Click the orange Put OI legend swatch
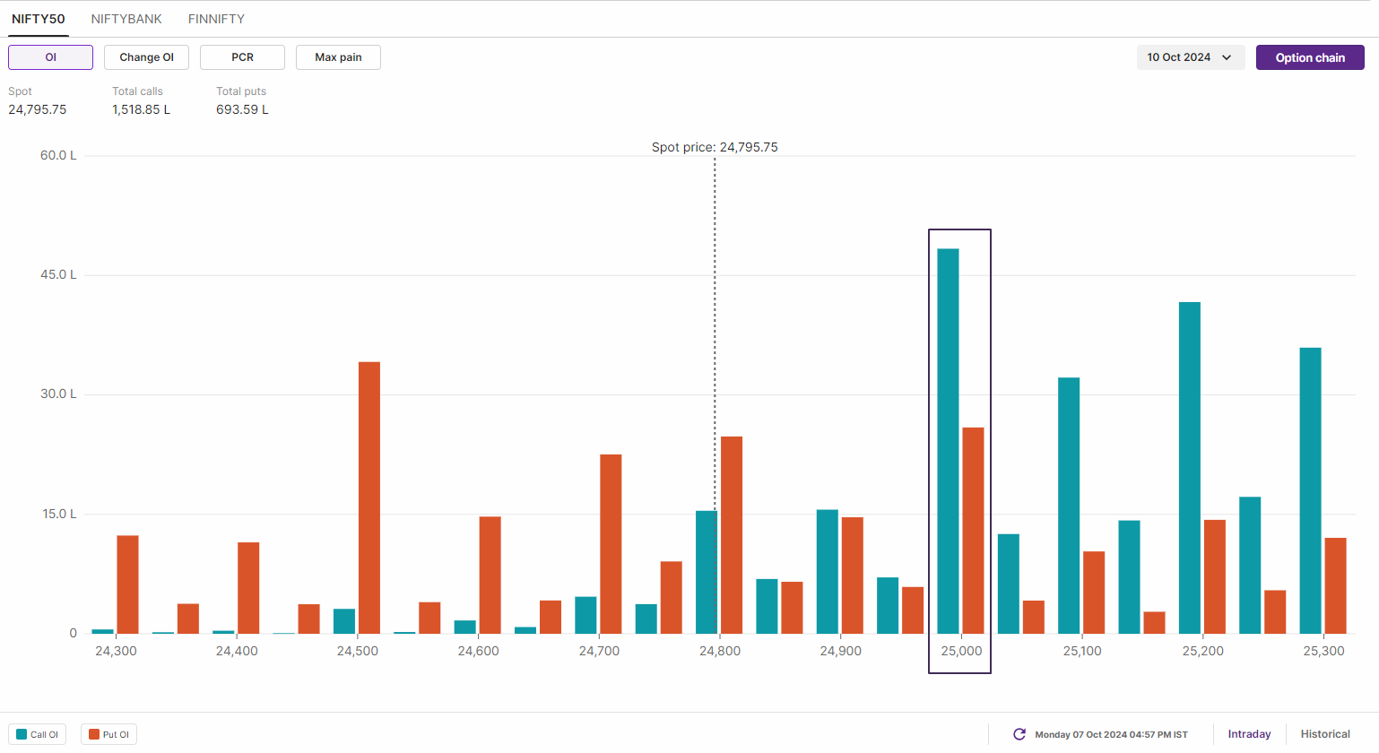 [x=93, y=734]
